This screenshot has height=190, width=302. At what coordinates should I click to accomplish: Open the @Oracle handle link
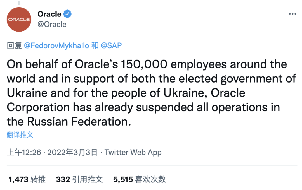(x=52, y=24)
